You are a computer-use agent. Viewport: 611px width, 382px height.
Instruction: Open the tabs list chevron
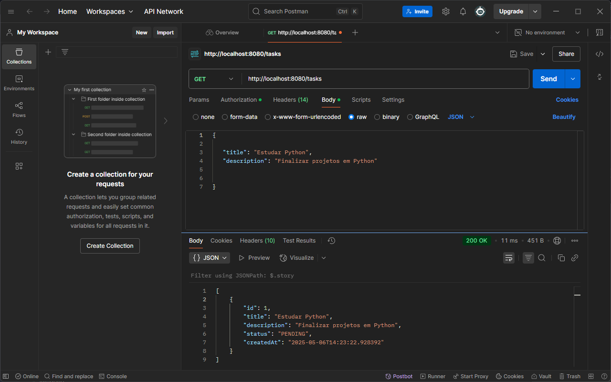point(497,32)
